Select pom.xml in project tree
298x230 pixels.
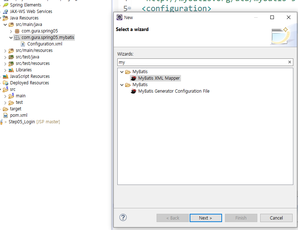tap(19, 115)
